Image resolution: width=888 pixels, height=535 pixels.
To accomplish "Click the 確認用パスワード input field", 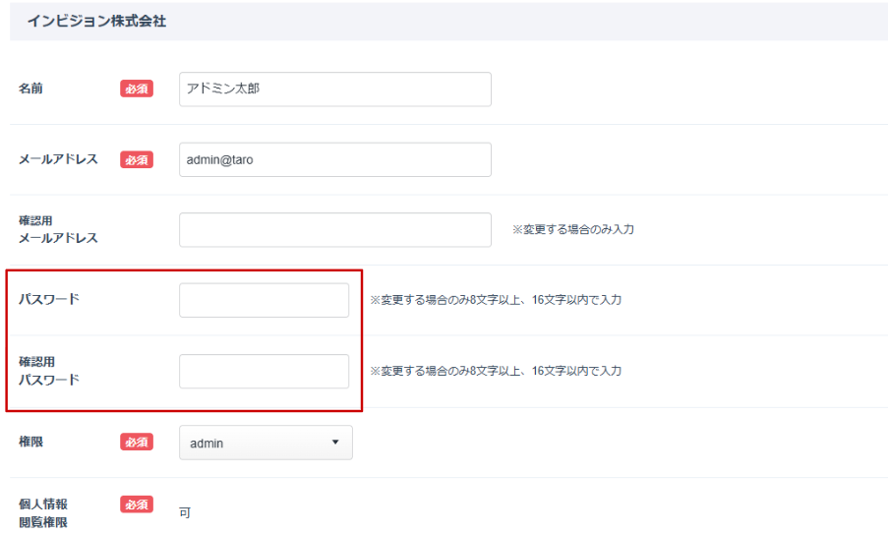I will click(264, 371).
